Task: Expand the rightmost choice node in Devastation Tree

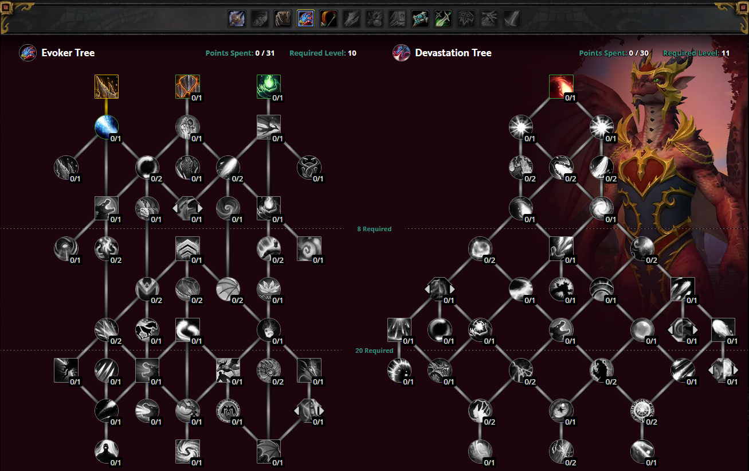Action: click(x=723, y=370)
